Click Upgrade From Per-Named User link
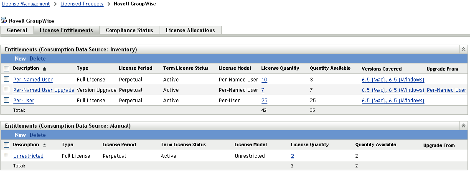Viewport: 470px width, 172px height. tap(447, 90)
